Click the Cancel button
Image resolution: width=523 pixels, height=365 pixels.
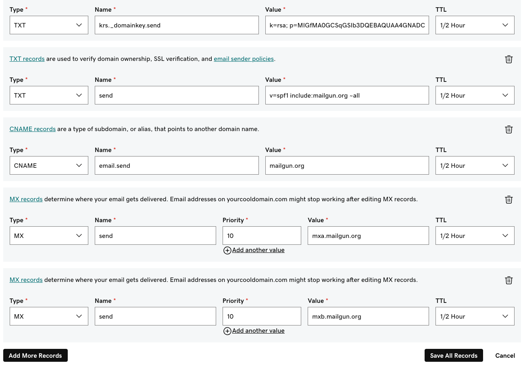coord(505,355)
